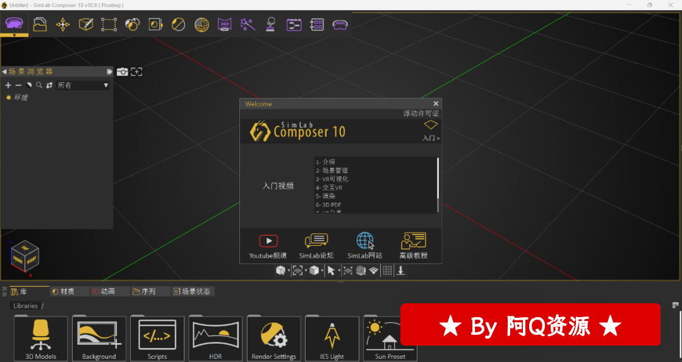Click the snap-to-ground down arrow icon
The image size is (682, 362).
(x=400, y=270)
